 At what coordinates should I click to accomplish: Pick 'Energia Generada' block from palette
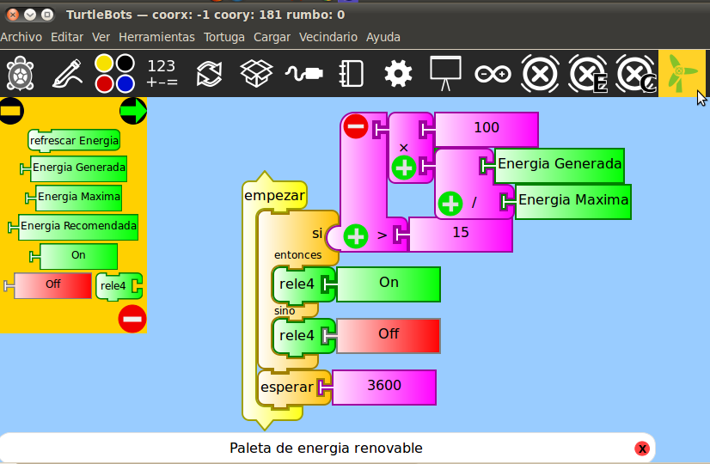pyautogui.click(x=78, y=168)
